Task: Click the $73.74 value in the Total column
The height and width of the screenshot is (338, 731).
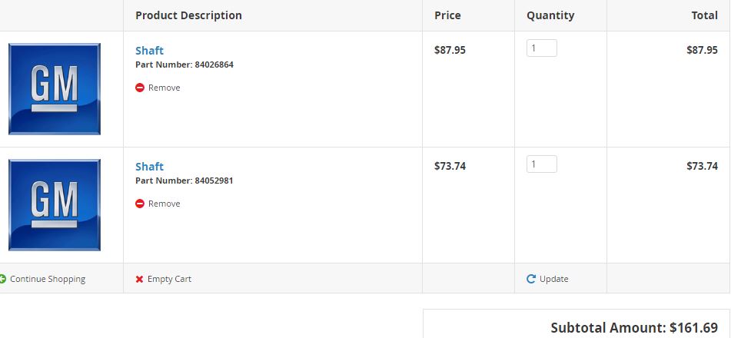Action: (702, 166)
